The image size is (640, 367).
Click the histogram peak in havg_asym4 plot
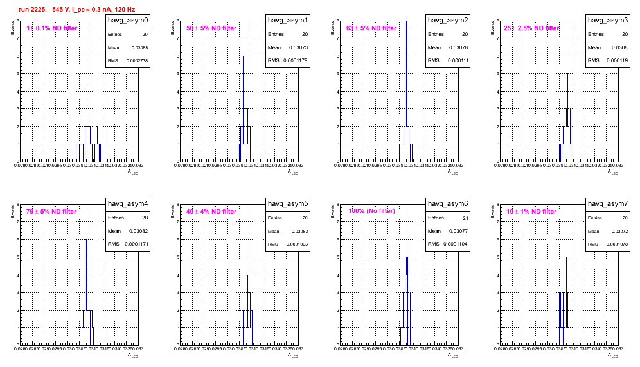click(x=85, y=273)
